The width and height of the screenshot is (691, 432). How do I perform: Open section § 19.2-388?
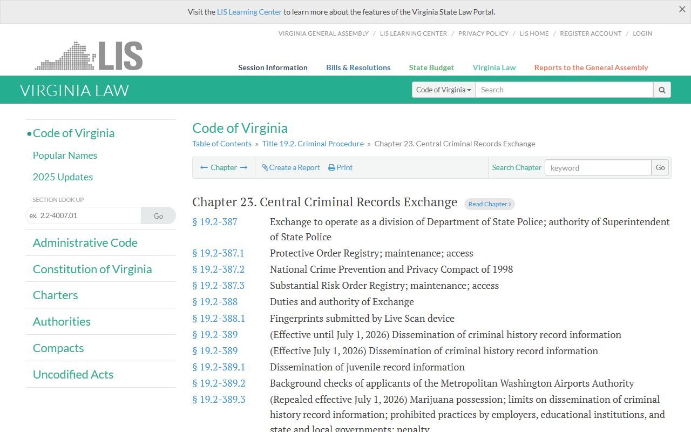215,301
